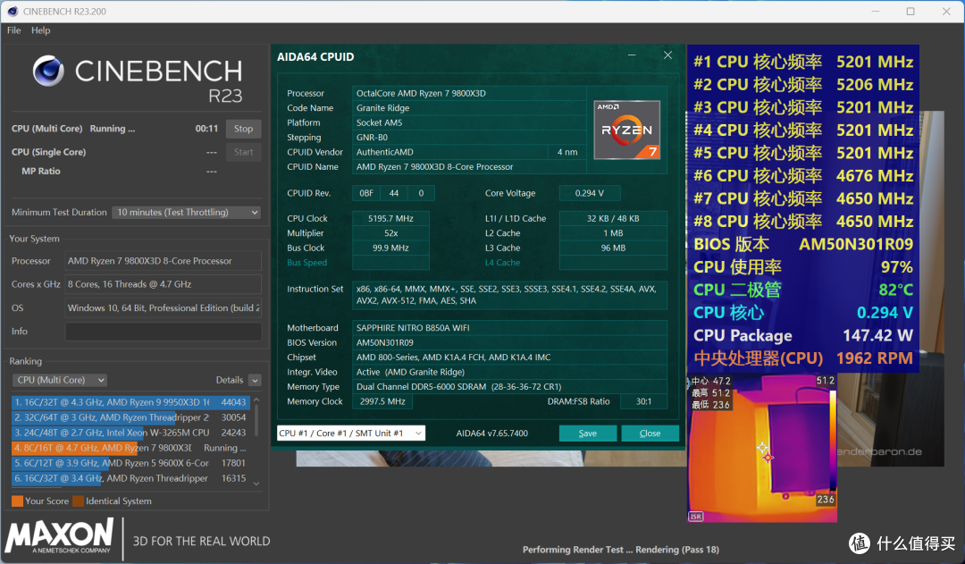This screenshot has width=965, height=564.
Task: Click the Bus Speed link label
Action: pyautogui.click(x=306, y=262)
